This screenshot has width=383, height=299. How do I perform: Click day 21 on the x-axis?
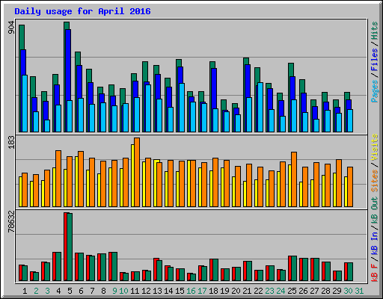247,291
